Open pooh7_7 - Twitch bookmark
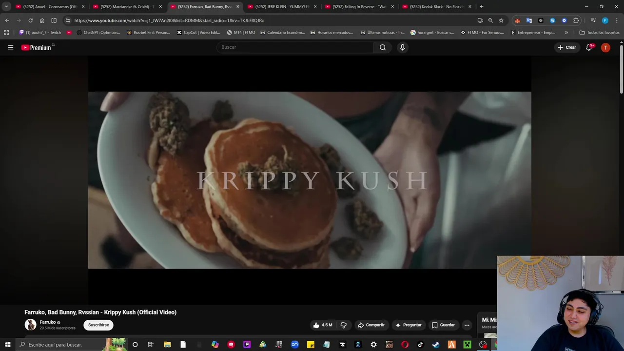624x351 pixels. tap(40, 33)
